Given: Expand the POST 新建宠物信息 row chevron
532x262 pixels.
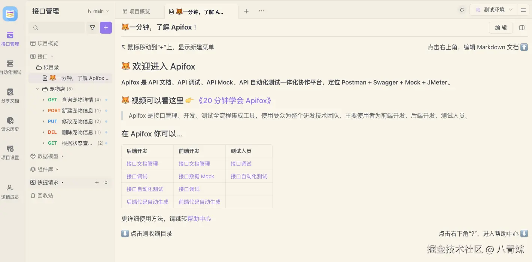Looking at the screenshot, I should [x=43, y=111].
